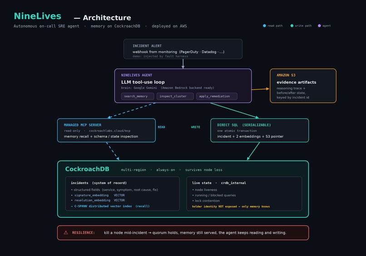The image size is (366, 256).
Task: Click the CockroachDB heading
Action: point(87,169)
